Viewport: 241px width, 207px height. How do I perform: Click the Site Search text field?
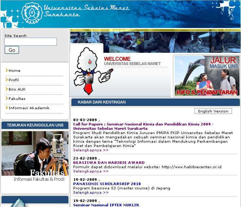(31, 42)
